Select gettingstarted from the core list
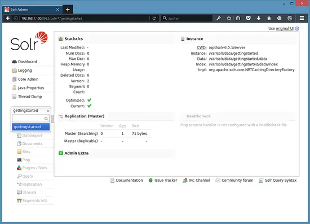Viewport: 310px width, 224px height. [31, 127]
